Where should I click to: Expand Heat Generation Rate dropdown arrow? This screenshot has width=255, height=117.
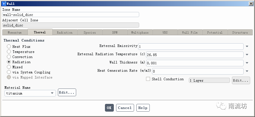247,71
